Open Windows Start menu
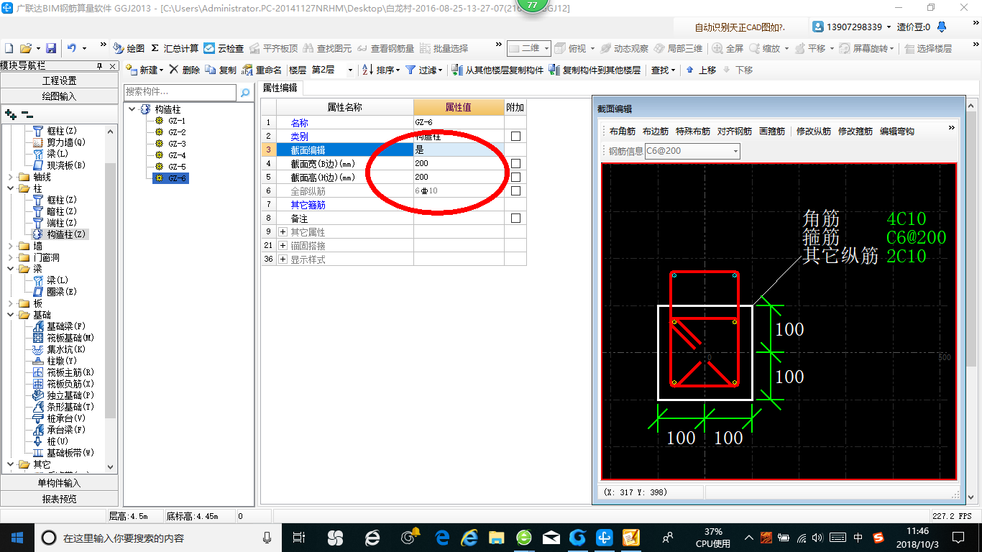The width and height of the screenshot is (982, 552). [x=17, y=537]
